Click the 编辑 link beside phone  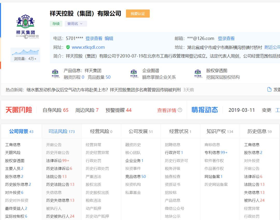coord(109,38)
